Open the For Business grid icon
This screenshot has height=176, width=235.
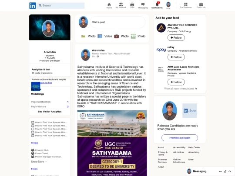tap(186, 4)
